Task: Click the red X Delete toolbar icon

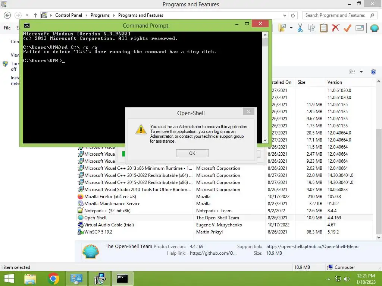Action: coord(335,28)
